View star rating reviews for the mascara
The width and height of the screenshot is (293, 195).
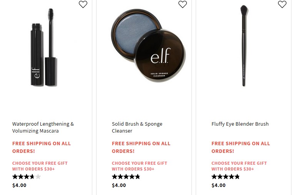click(x=27, y=177)
